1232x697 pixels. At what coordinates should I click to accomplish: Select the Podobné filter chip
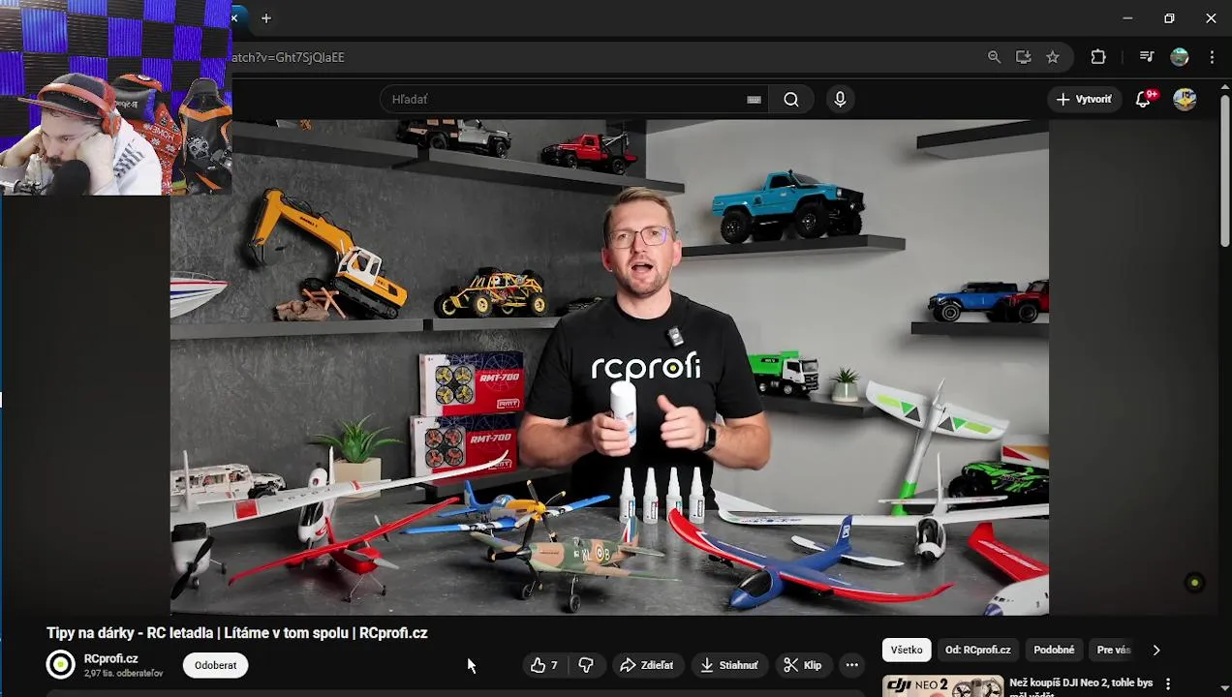coord(1054,650)
